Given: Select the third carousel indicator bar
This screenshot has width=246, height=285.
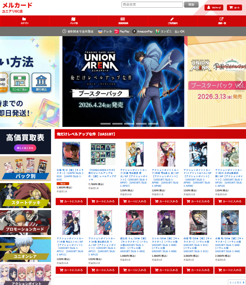Looking at the screenshot, I should [129, 124].
